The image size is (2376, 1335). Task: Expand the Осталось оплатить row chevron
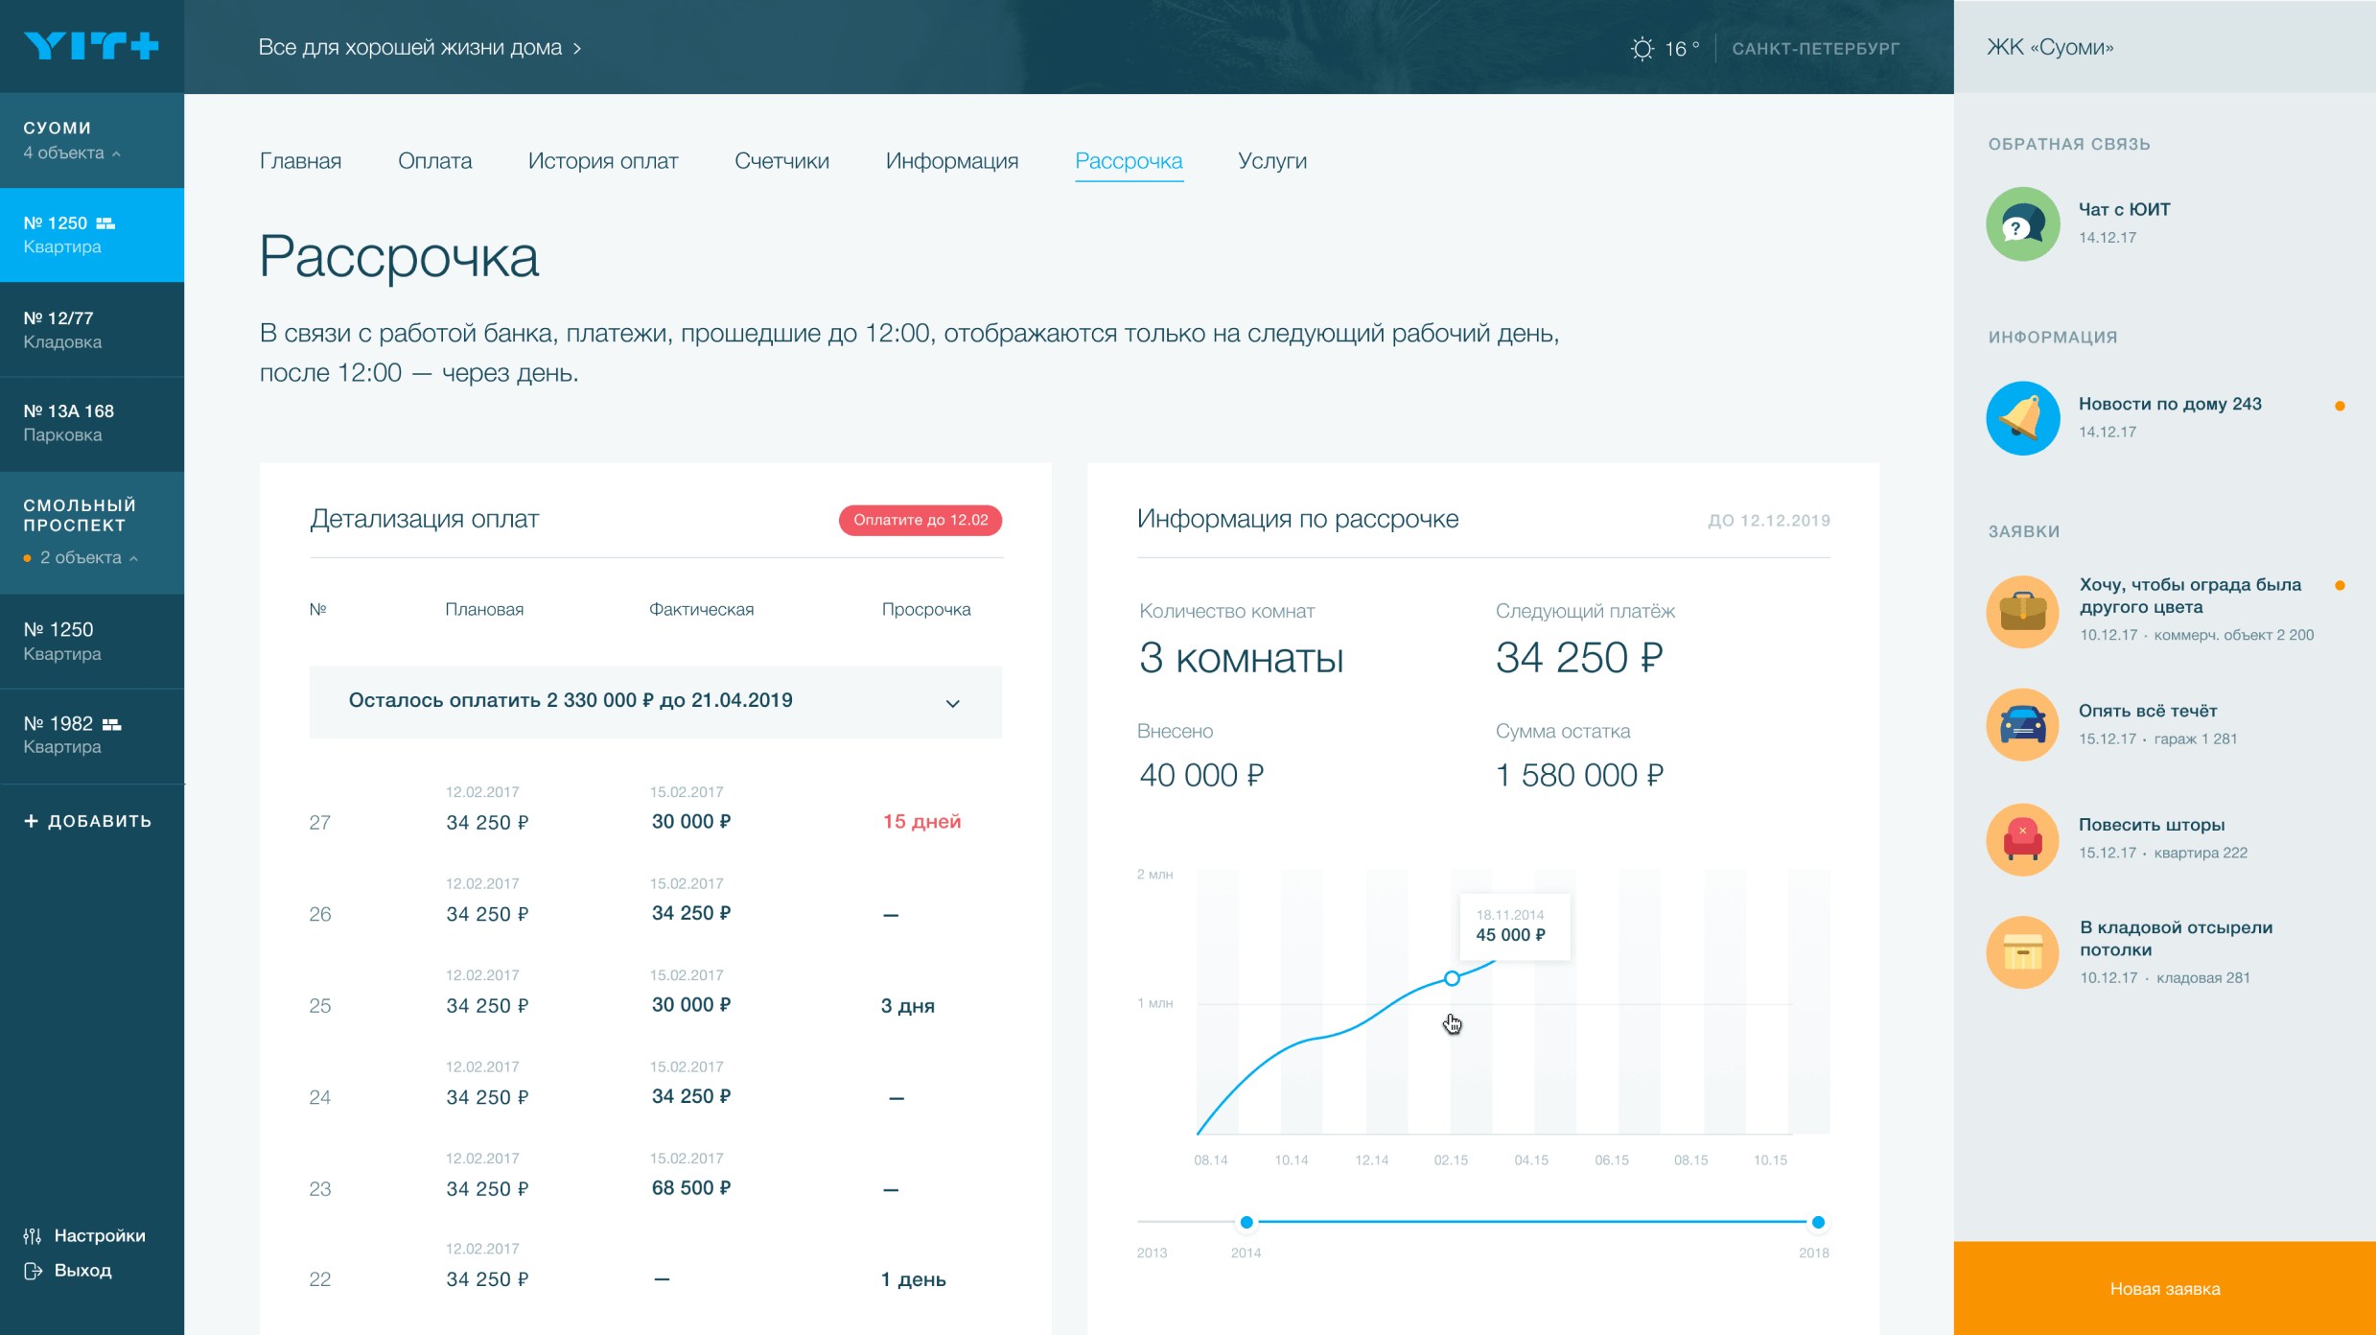tap(952, 703)
